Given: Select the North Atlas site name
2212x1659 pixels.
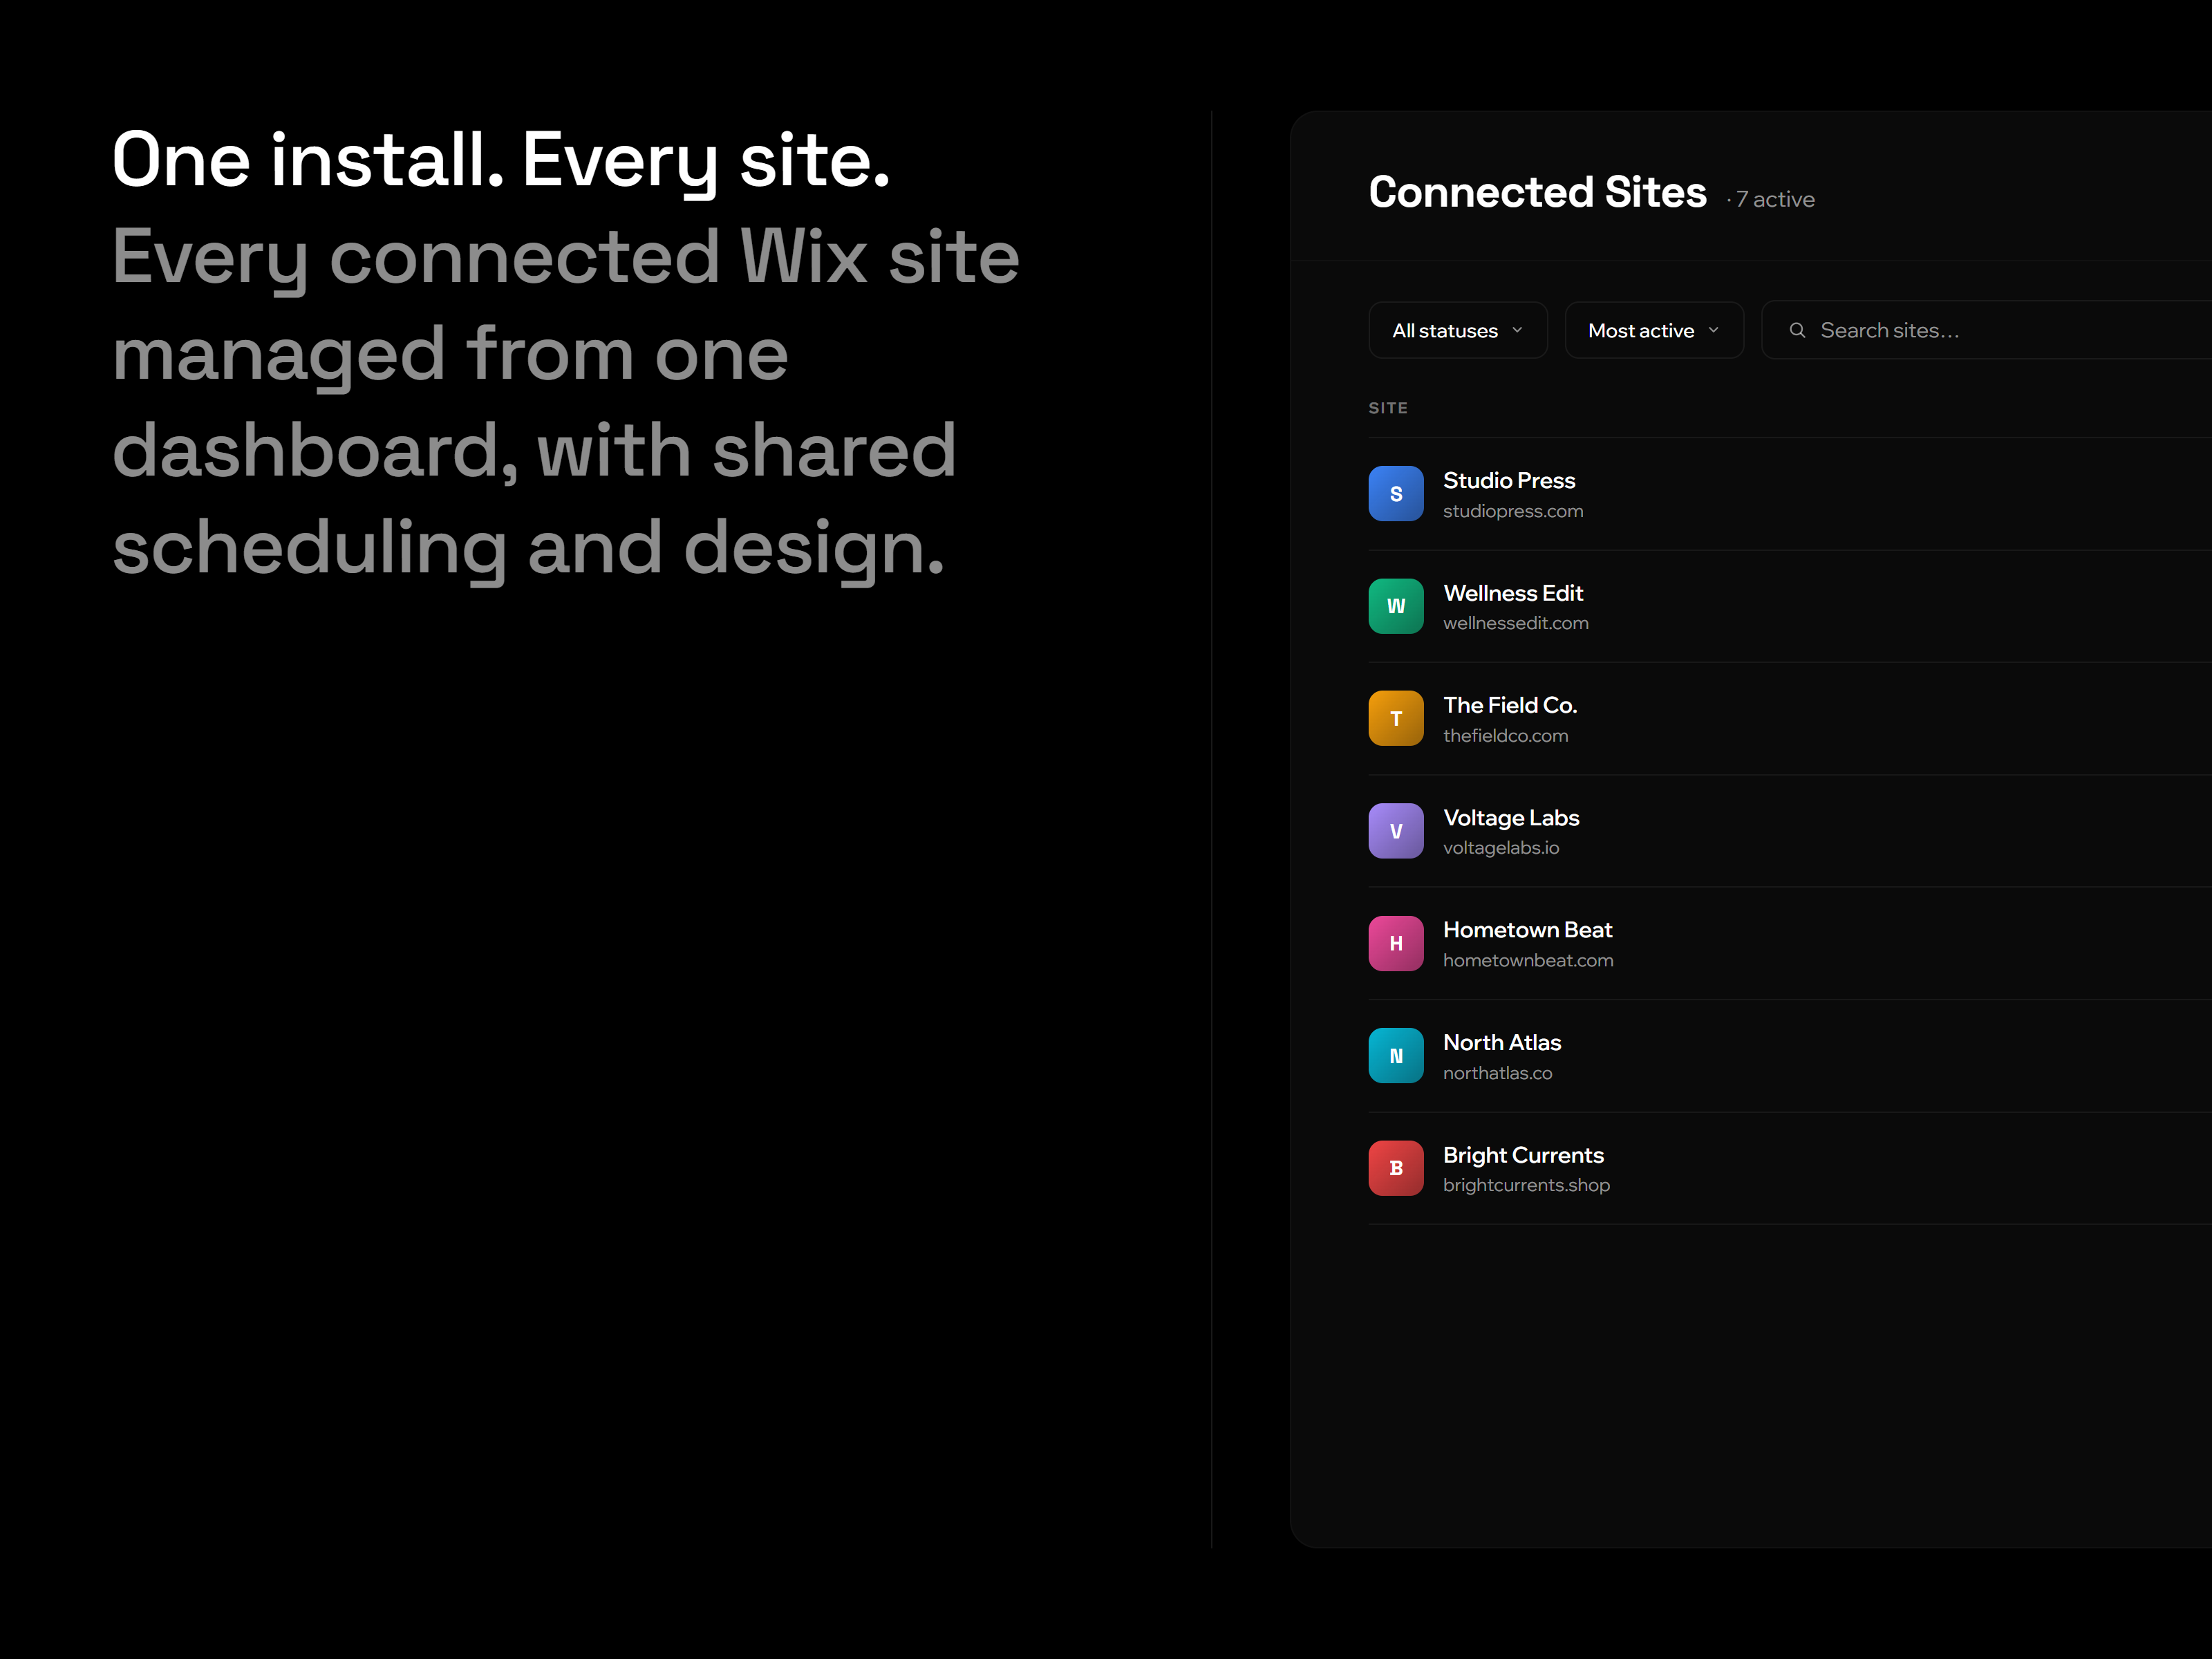Looking at the screenshot, I should pyautogui.click(x=1502, y=1042).
